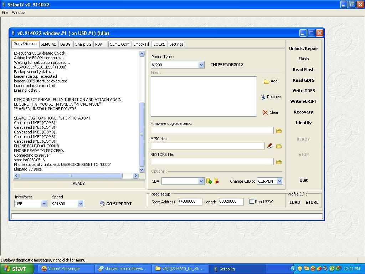Switch to the Settings tab
Image resolution: width=365 pixels, height=274 pixels.
pyautogui.click(x=176, y=44)
